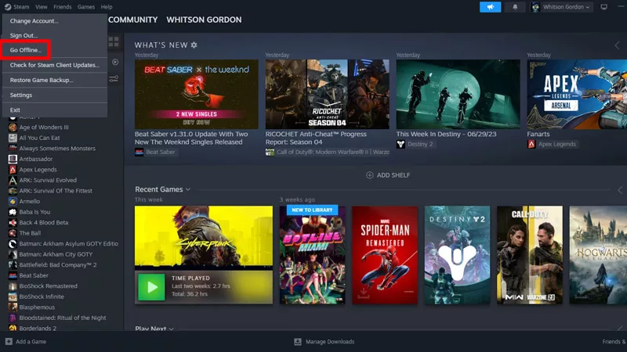The height and width of the screenshot is (352, 627).
Task: Select ARK: Survival Of The Fittest
Action: click(56, 191)
